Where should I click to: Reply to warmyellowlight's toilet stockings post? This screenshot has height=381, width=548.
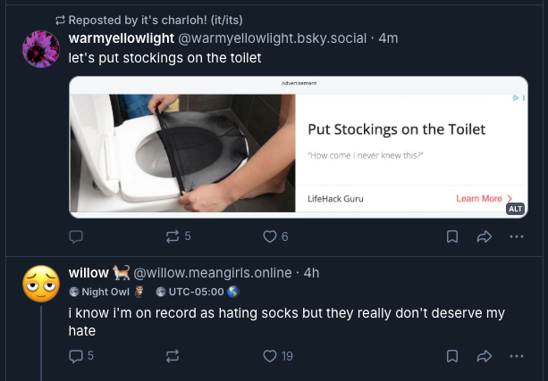(76, 236)
